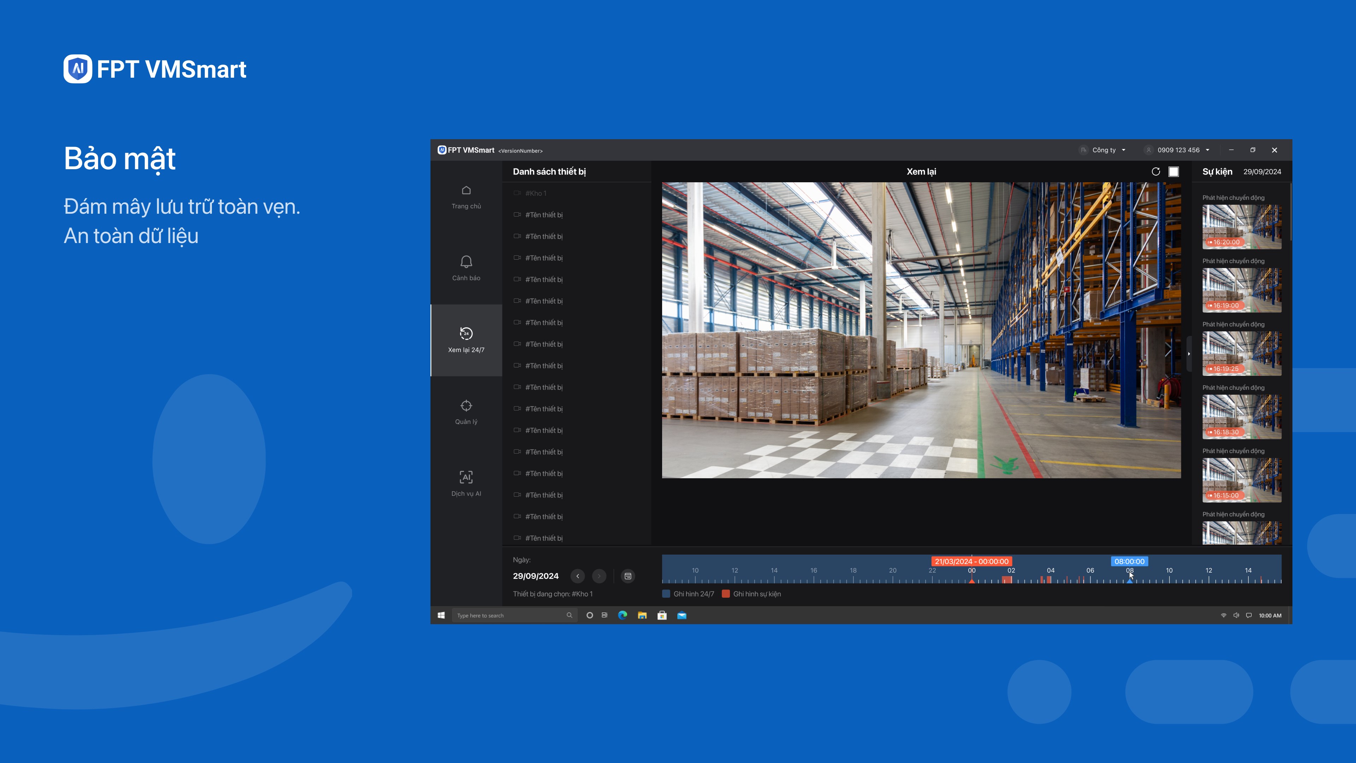Jump to hour 18 on the timeline
The width and height of the screenshot is (1356, 763).
tap(853, 570)
